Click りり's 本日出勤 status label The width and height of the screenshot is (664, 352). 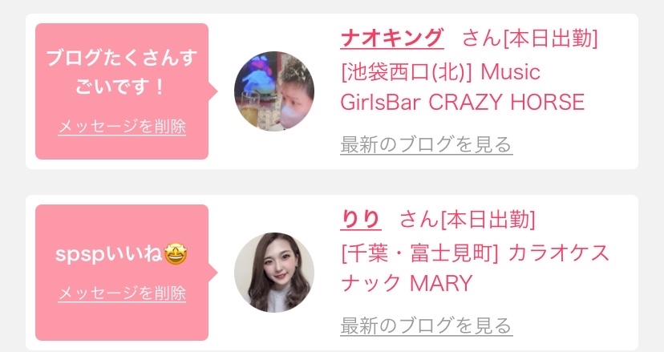488,220
